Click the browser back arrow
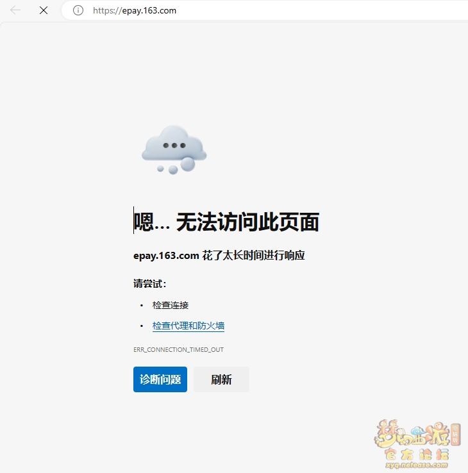468x473 pixels. 15,10
